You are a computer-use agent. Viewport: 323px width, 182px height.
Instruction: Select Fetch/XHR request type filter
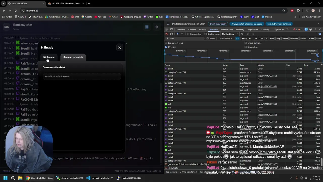coord(247,39)
